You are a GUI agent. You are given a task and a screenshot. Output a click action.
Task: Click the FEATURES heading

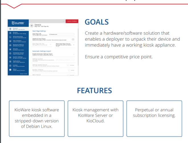coord(95,91)
